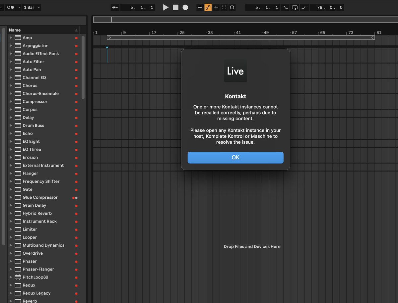The width and height of the screenshot is (398, 303).
Task: Click the Erosion device icon
Action: tap(18, 157)
